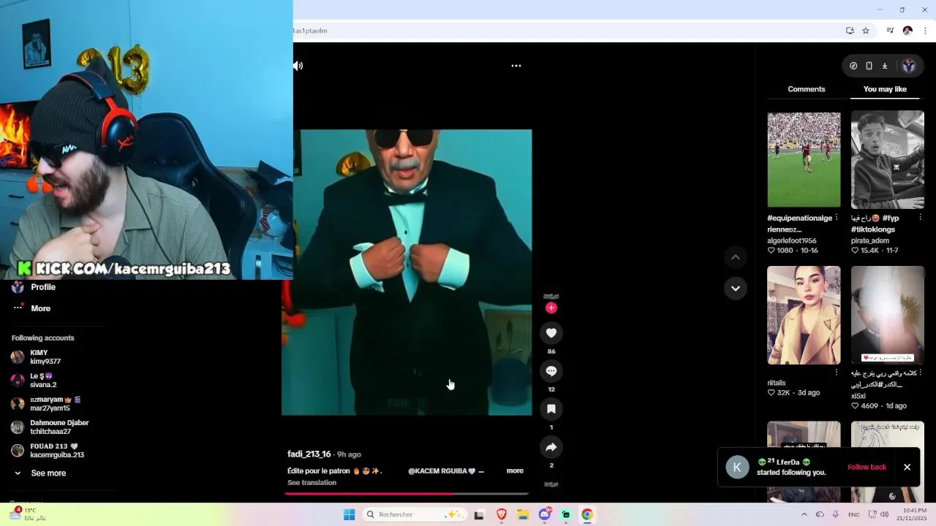Viewport: 936px width, 526px height.
Task: Click the download icon in TikTok header
Action: pyautogui.click(x=884, y=66)
